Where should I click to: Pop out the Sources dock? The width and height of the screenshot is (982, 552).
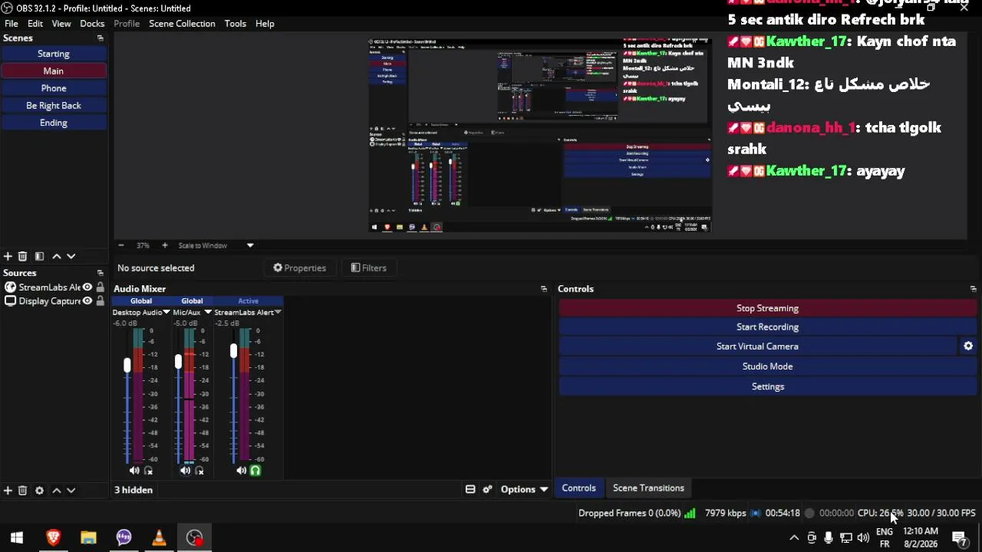tap(100, 273)
